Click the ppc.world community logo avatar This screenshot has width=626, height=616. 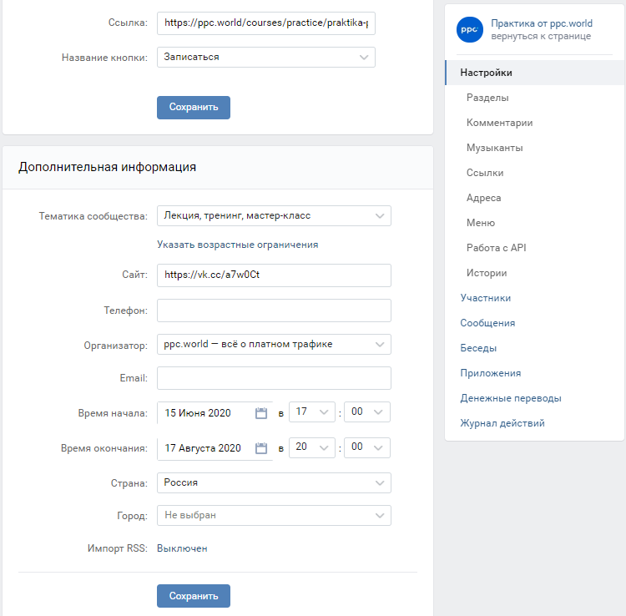pyautogui.click(x=470, y=30)
